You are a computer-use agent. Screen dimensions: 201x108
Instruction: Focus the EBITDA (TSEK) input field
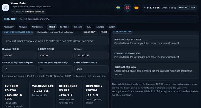[56, 55]
